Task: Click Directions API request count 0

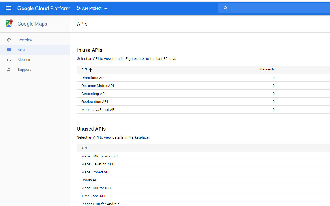Action: (x=274, y=78)
